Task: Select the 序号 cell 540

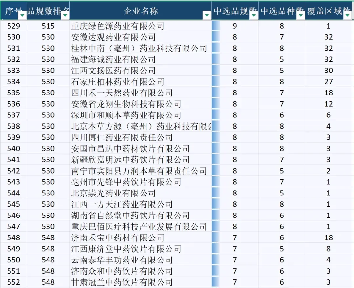Action: pyautogui.click(x=13, y=148)
